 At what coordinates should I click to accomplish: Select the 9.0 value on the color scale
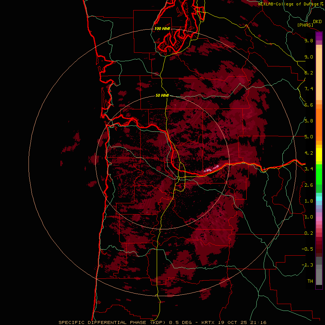309,57
